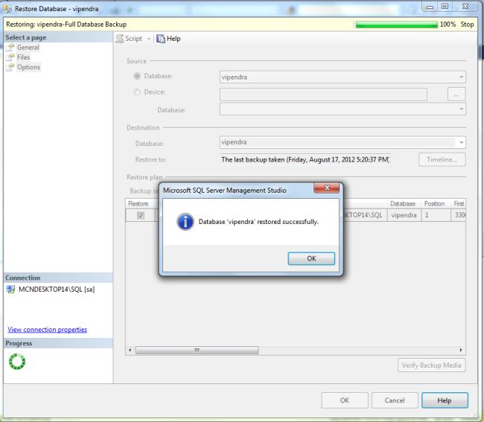Close the Microsoft SQL Server Management Studio message box
This screenshot has width=484, height=422.
326,188
